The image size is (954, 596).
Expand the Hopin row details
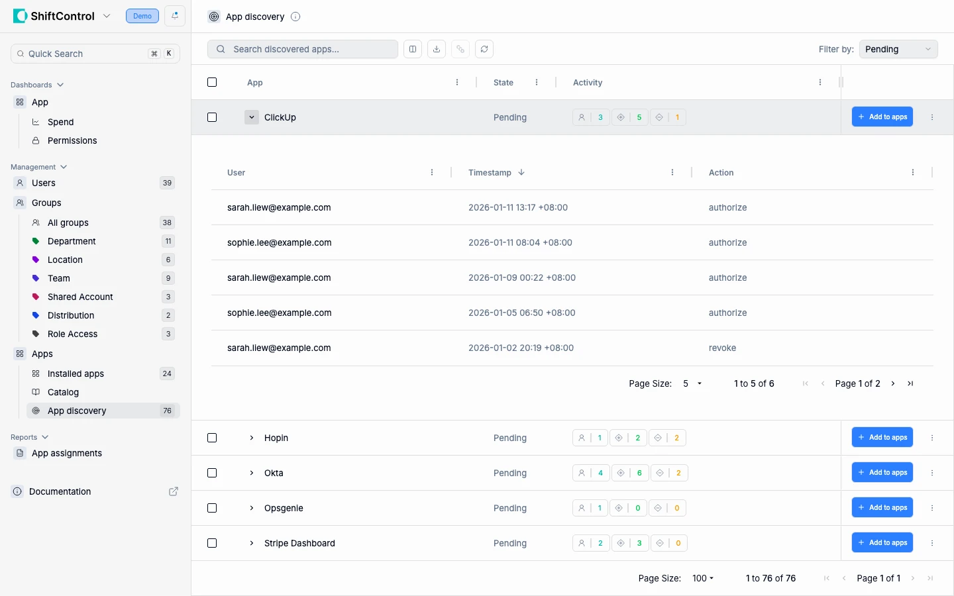(x=252, y=438)
